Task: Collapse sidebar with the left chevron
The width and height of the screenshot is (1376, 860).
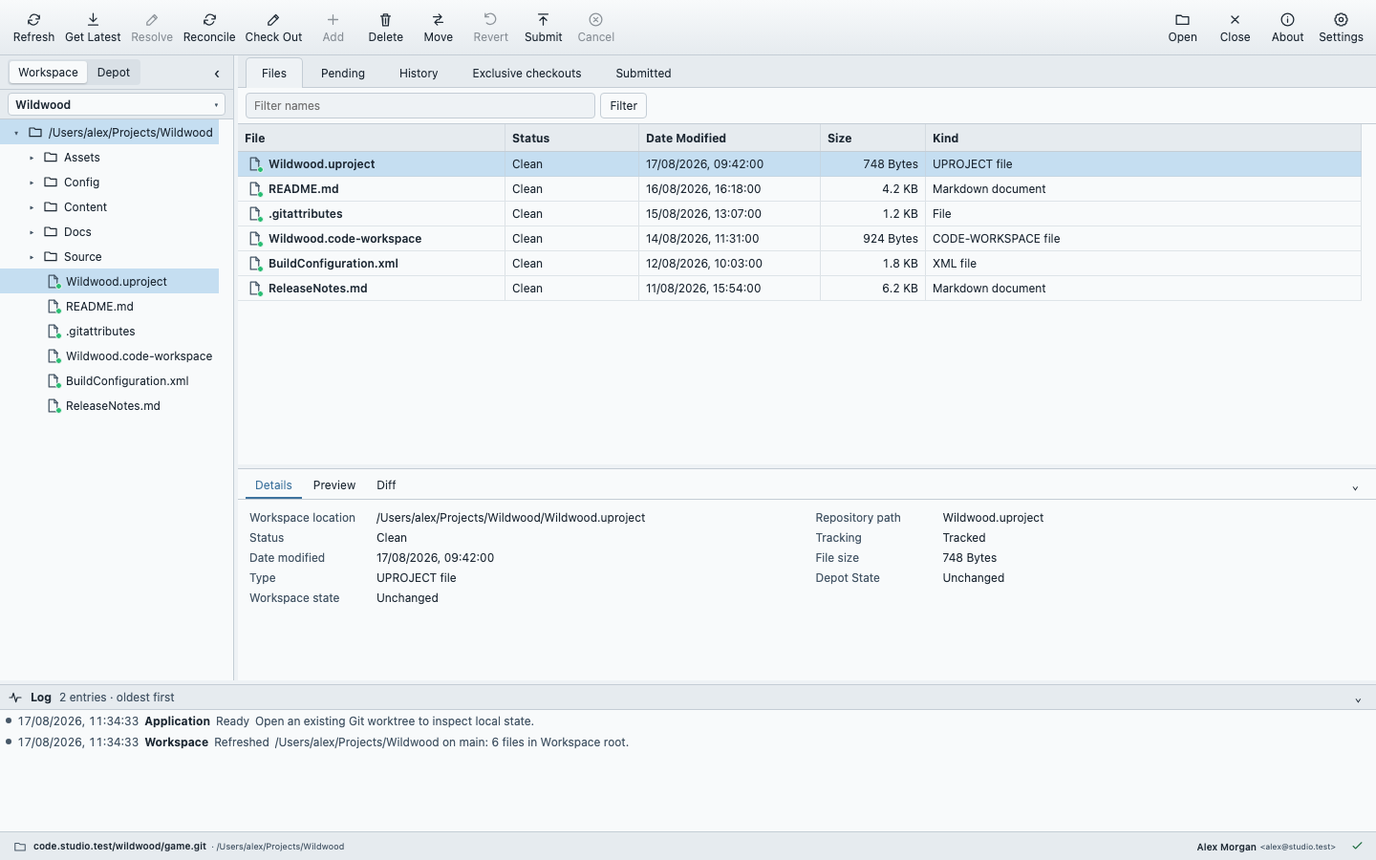Action: [x=217, y=74]
